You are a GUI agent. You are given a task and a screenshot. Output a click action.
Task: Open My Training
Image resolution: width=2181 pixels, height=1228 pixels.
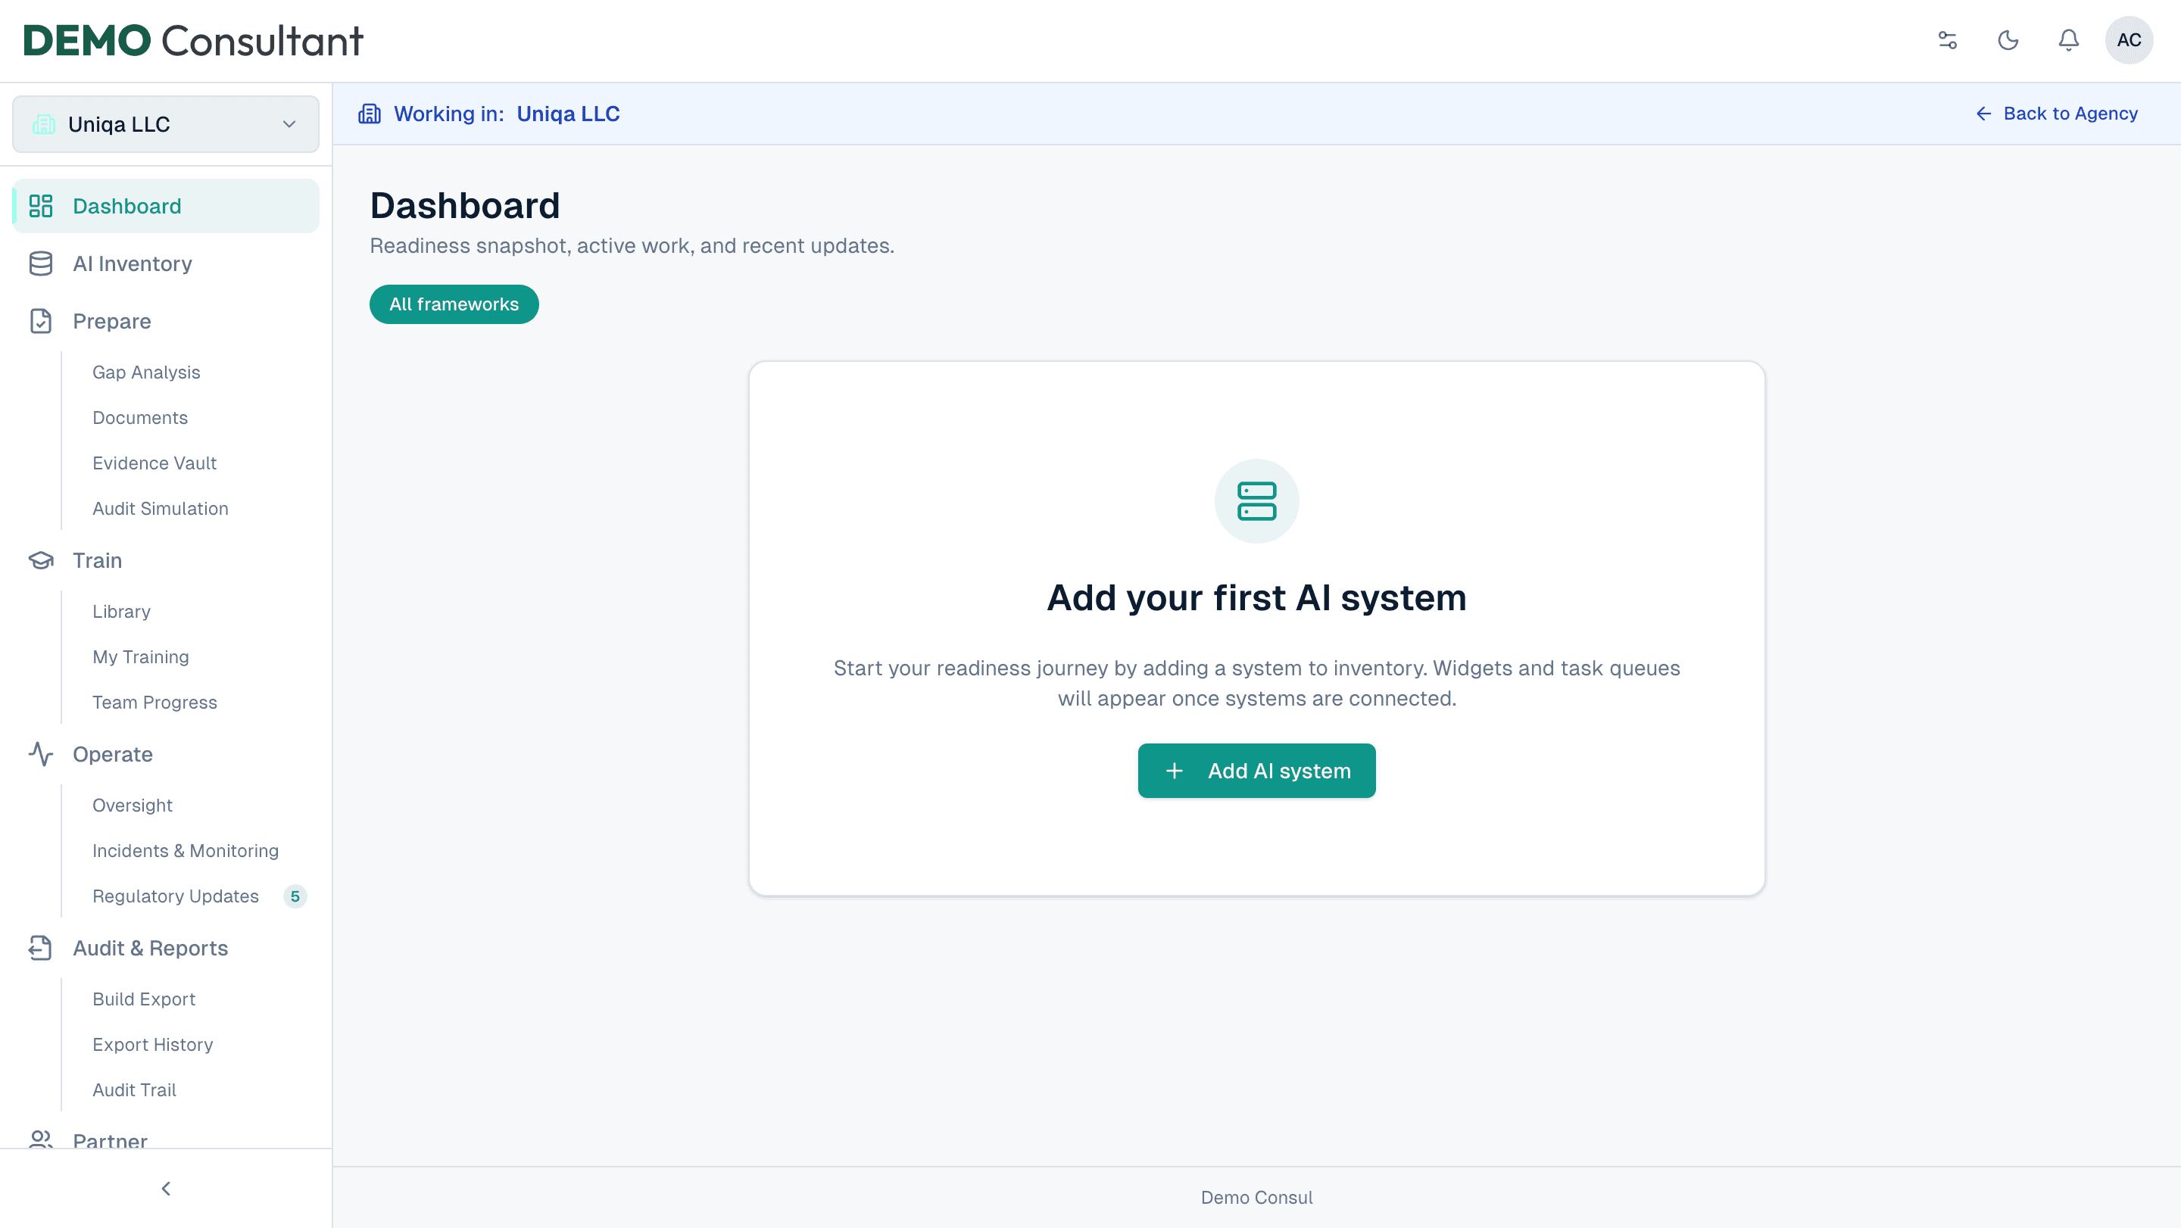click(x=141, y=656)
